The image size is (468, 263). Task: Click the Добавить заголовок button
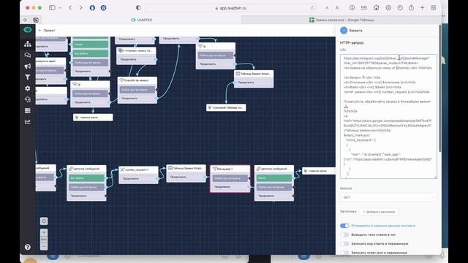(379, 212)
